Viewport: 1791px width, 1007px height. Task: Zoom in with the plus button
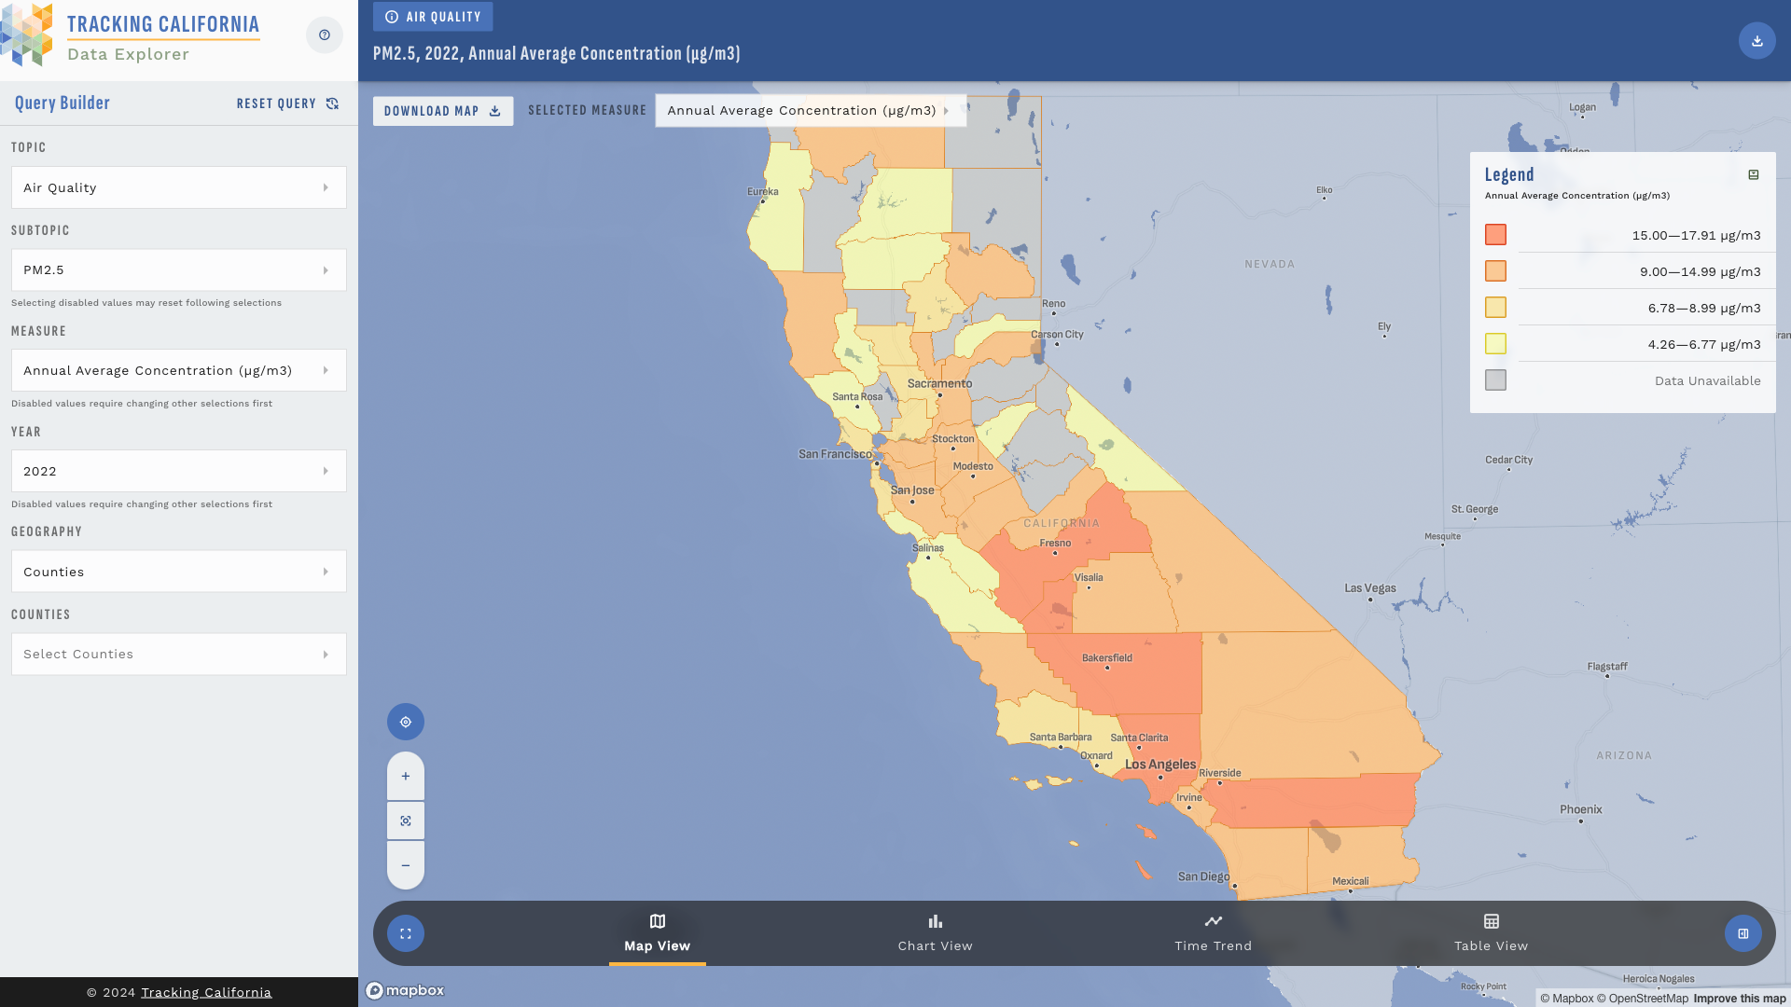point(406,776)
